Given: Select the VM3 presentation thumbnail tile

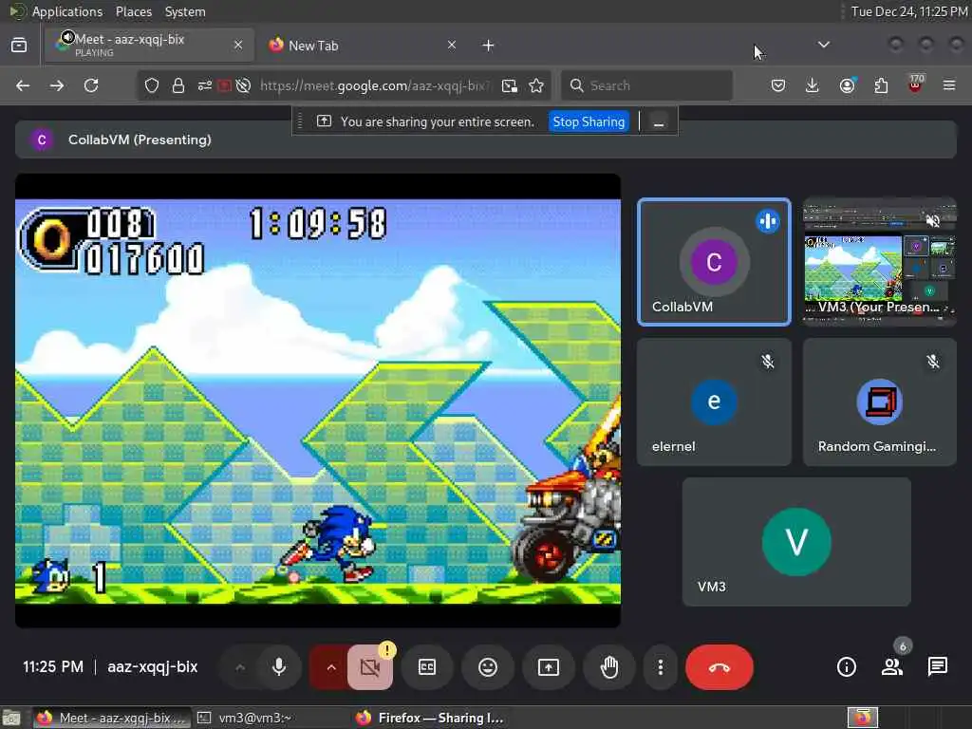Looking at the screenshot, I should point(880,262).
